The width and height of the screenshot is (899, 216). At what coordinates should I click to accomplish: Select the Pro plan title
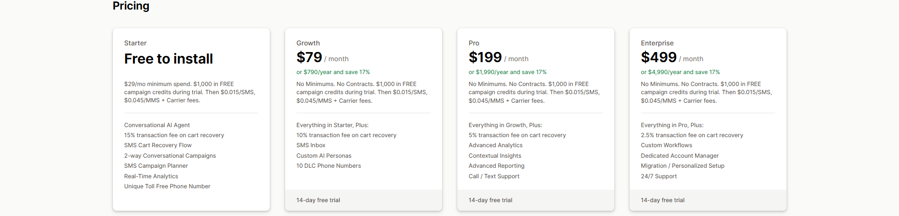[474, 43]
